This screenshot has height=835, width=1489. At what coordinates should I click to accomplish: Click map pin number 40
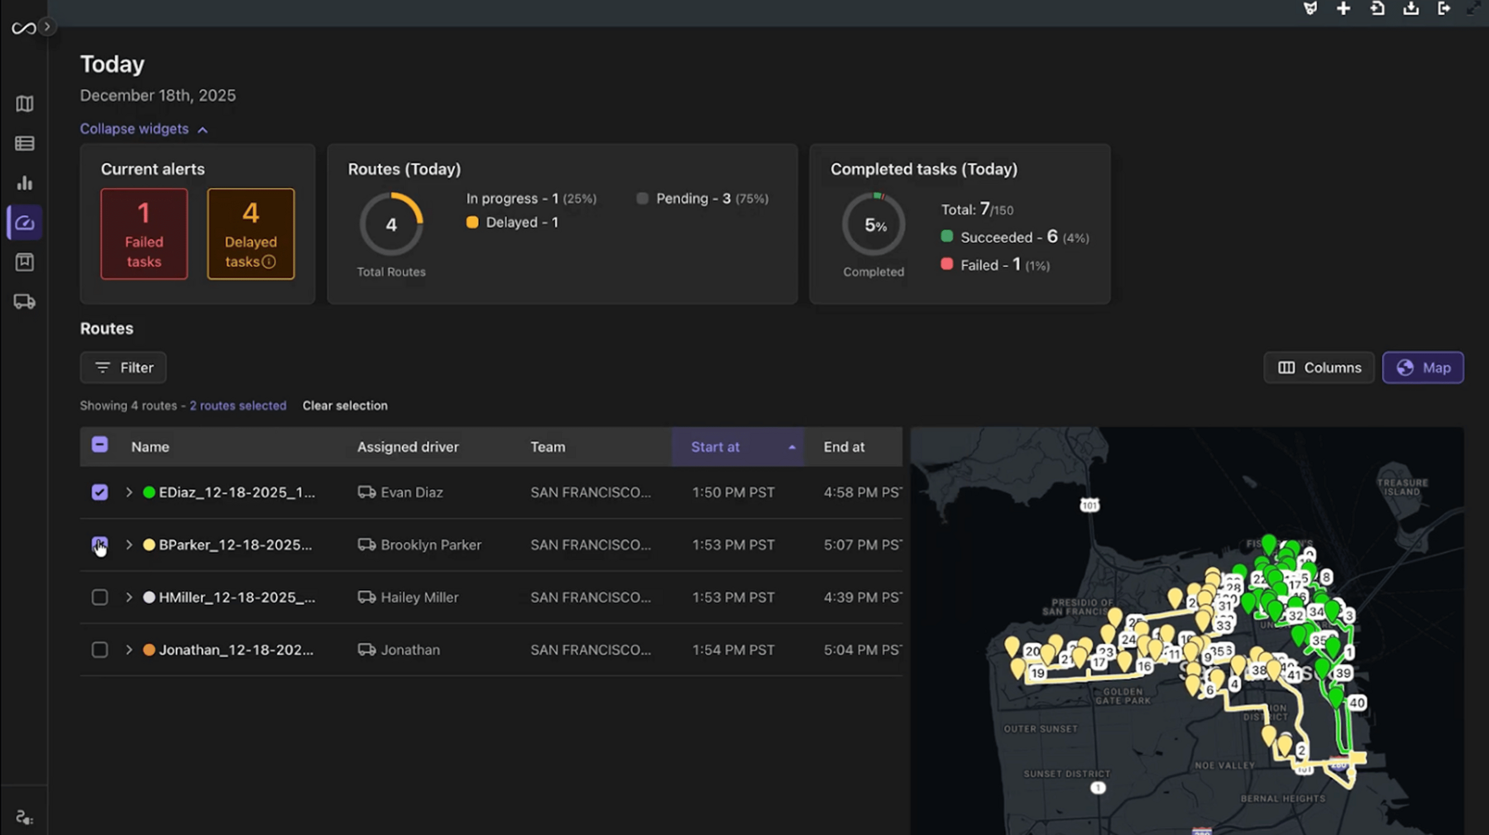coord(1357,703)
